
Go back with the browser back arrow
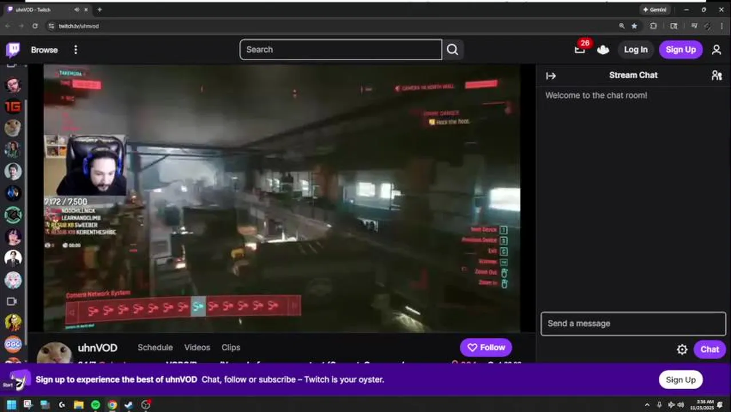click(8, 26)
